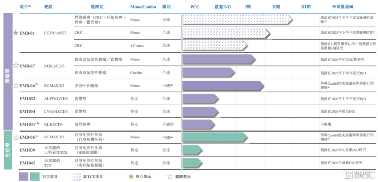Click the EM1039 project name
This screenshot has height=182, width=378.
click(x=27, y=150)
